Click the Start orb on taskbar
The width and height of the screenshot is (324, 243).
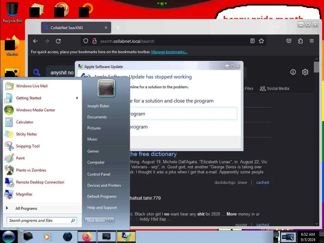pyautogui.click(x=9, y=237)
